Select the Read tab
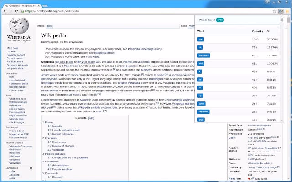The width and height of the screenshot is (292, 182). click(183, 26)
